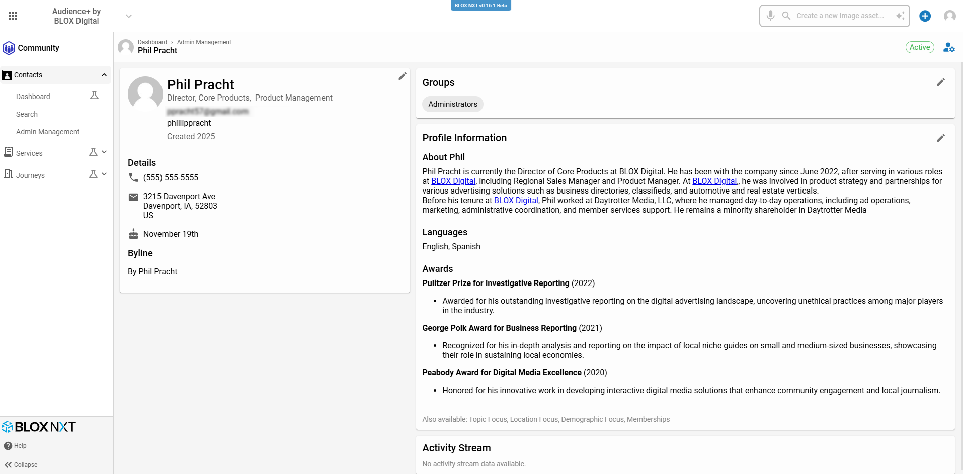Expand the Journeys menu section
This screenshot has height=474, width=963.
coord(104,174)
